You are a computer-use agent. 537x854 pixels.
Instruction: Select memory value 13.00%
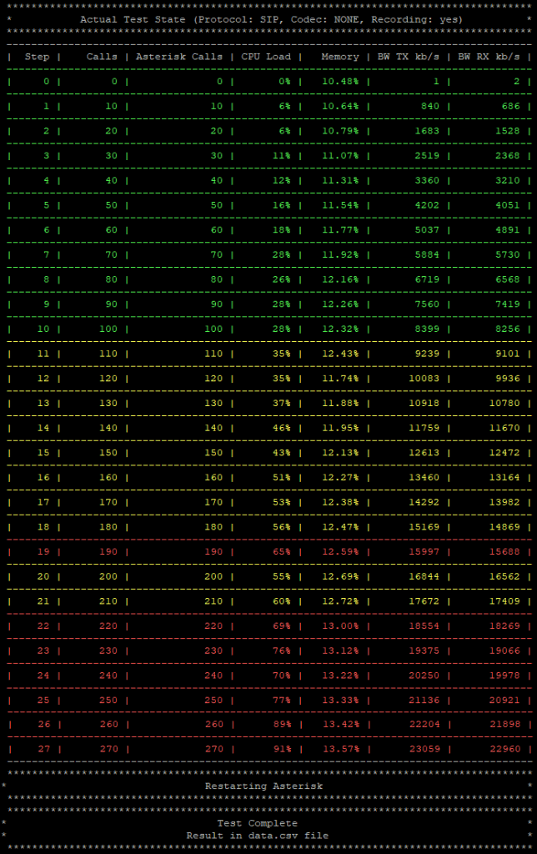click(x=340, y=626)
